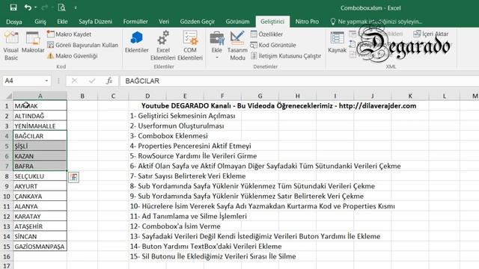Select cell '15- Sil Butonu İle Eklediğimiz Verileri'
The image size is (479, 269).
(x=213, y=256)
